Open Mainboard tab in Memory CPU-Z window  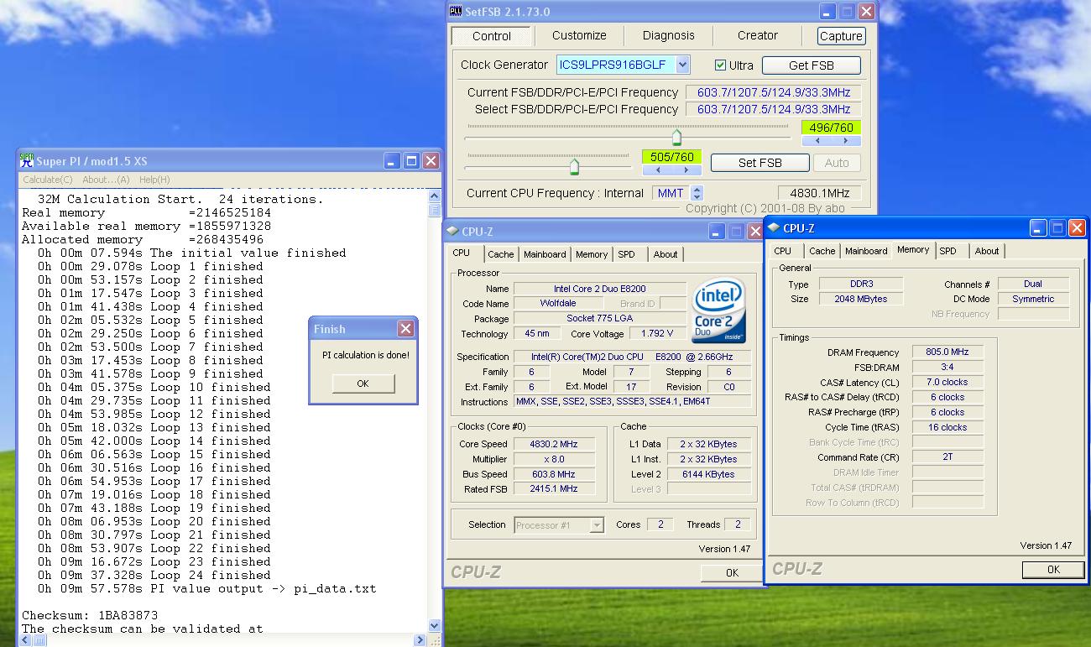click(866, 251)
